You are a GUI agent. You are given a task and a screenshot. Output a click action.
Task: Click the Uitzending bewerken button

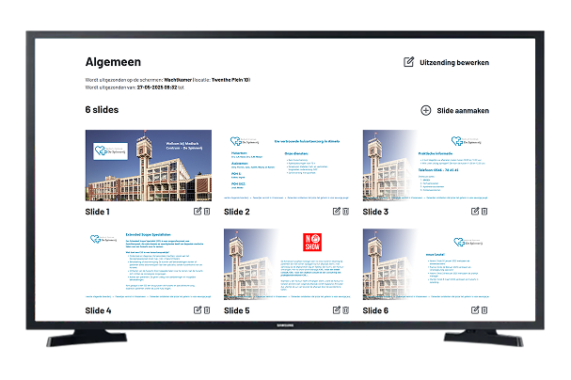[446, 62]
